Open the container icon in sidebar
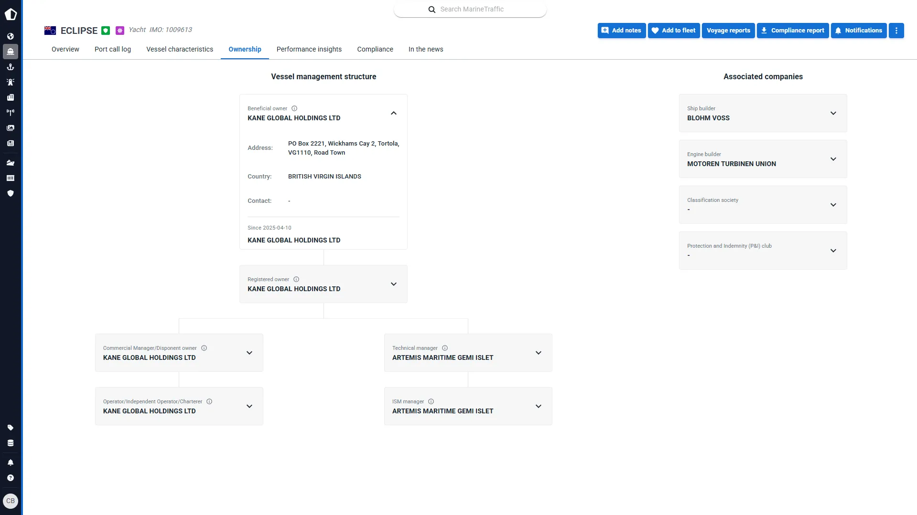 coord(11,178)
